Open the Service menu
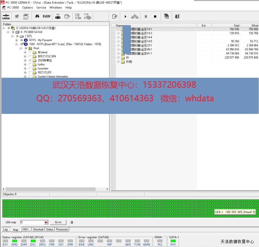The width and height of the screenshot is (259, 247). point(41,7)
